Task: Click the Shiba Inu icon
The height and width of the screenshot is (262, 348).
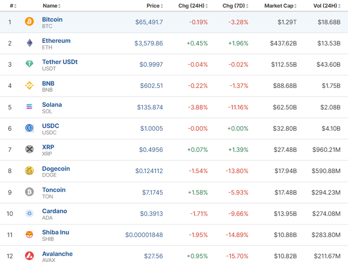Action: pos(29,234)
